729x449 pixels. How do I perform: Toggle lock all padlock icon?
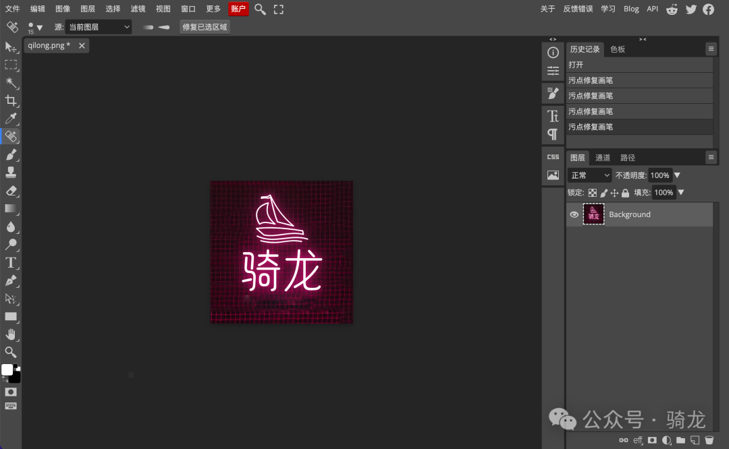point(625,193)
